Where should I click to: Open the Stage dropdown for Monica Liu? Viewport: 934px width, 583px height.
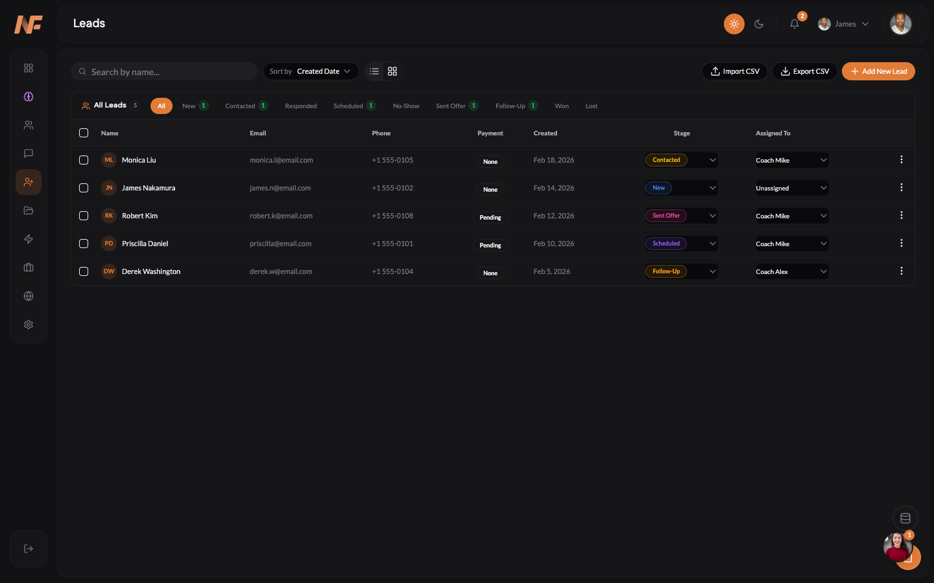(681, 160)
